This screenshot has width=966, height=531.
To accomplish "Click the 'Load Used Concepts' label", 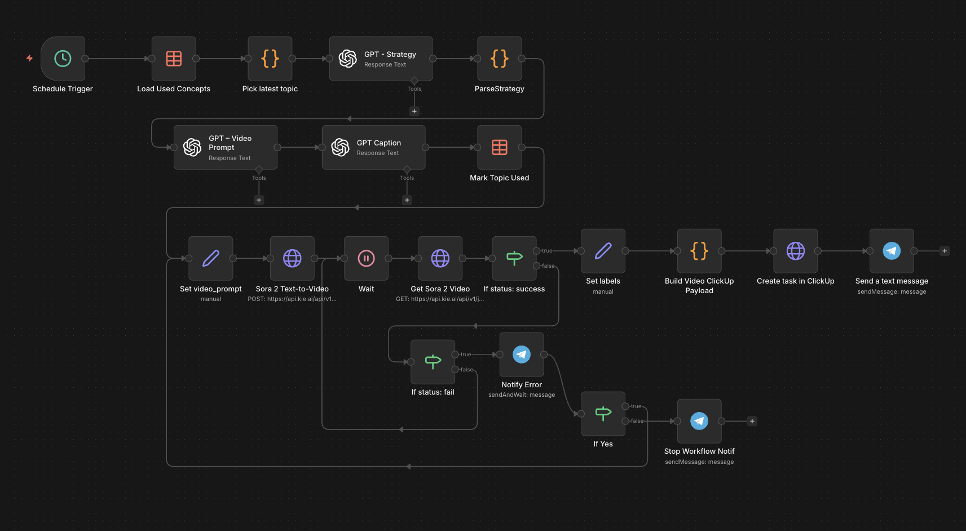I will click(x=174, y=88).
